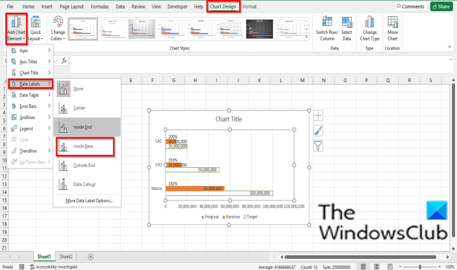Add a new sheet with plus icon
Viewport: 457px width, 270px height.
[x=91, y=256]
